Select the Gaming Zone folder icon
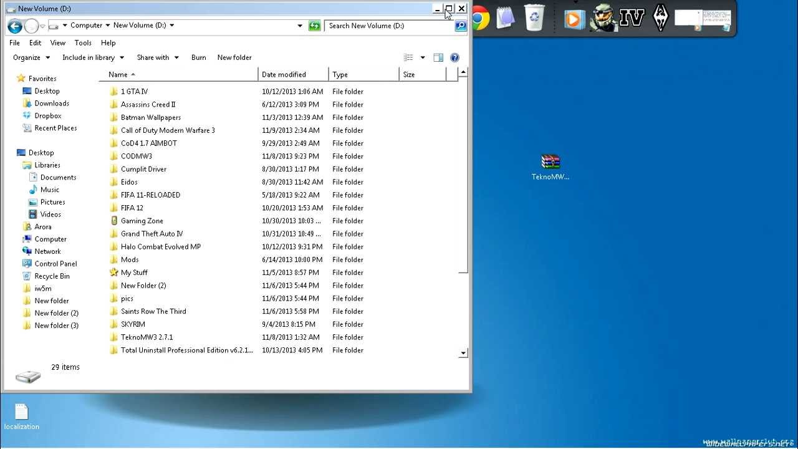Viewport: 798px width, 449px height. click(114, 221)
